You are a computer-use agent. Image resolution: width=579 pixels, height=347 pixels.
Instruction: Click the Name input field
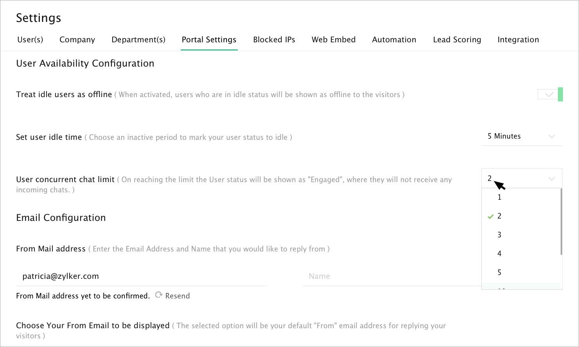pyautogui.click(x=391, y=276)
